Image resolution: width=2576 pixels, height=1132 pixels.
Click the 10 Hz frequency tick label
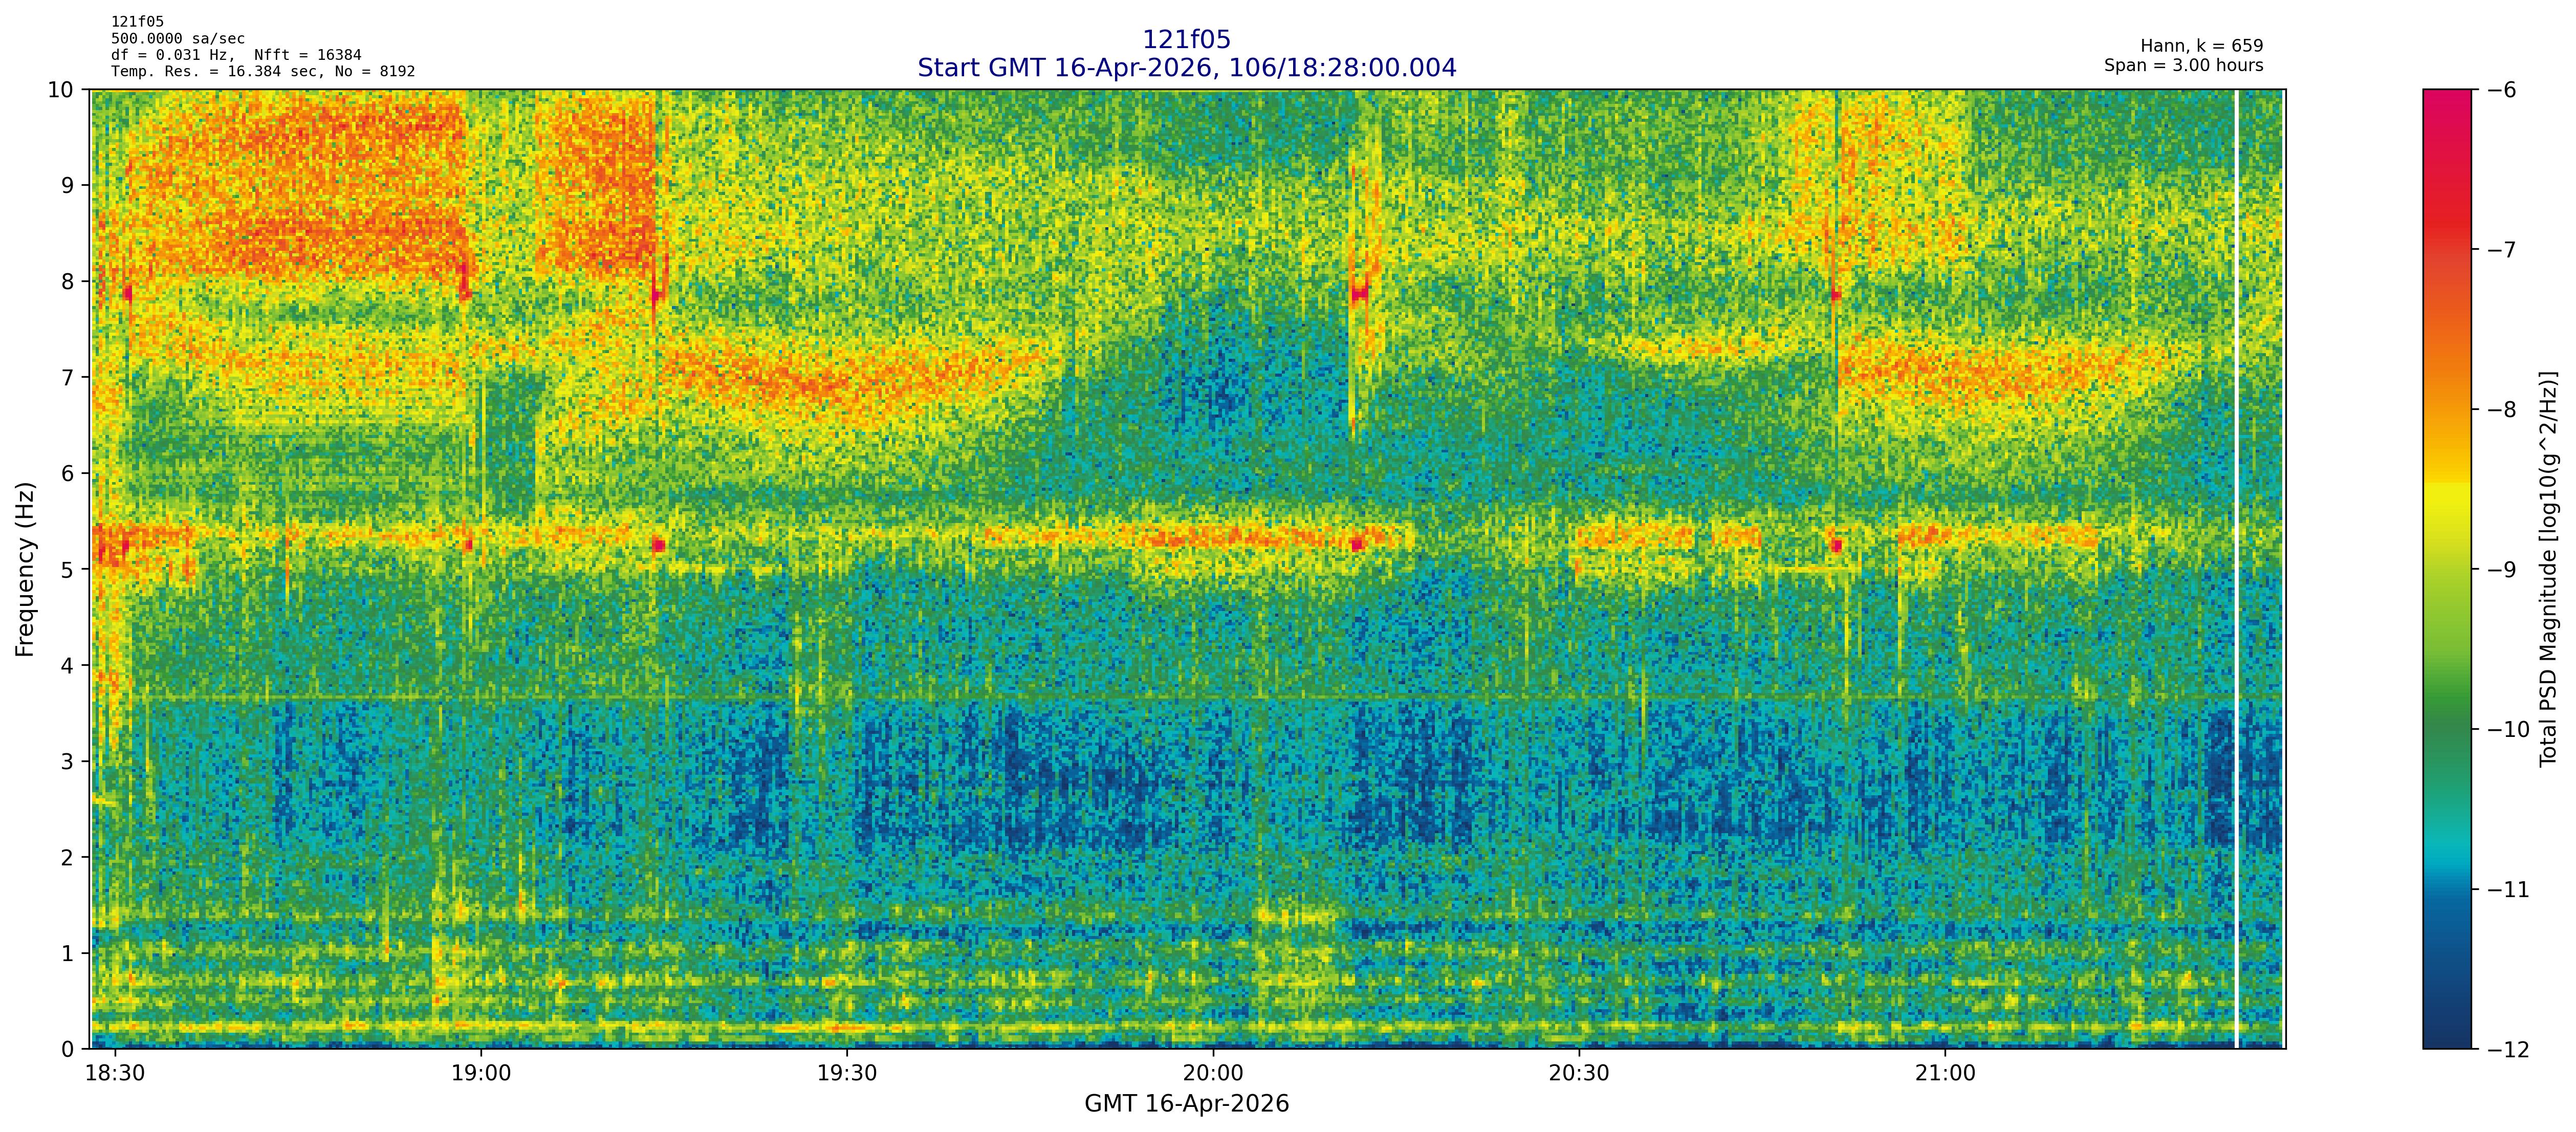point(60,90)
